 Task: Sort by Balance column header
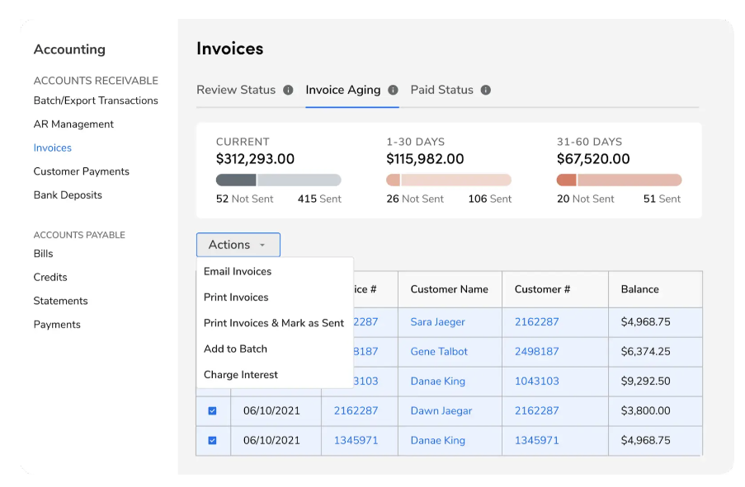click(639, 289)
